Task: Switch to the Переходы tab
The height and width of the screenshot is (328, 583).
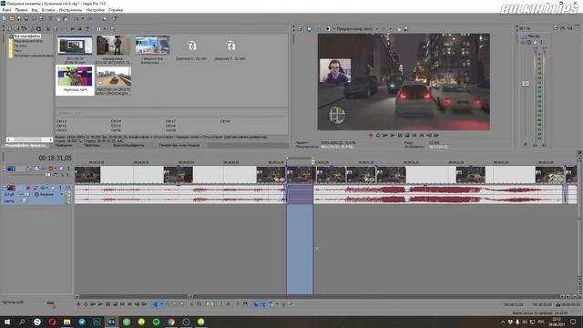Action: pos(92,145)
